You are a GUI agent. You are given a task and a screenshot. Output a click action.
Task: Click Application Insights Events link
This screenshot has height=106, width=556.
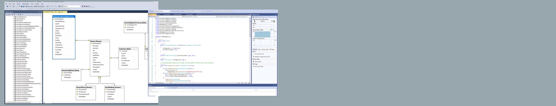262,57
